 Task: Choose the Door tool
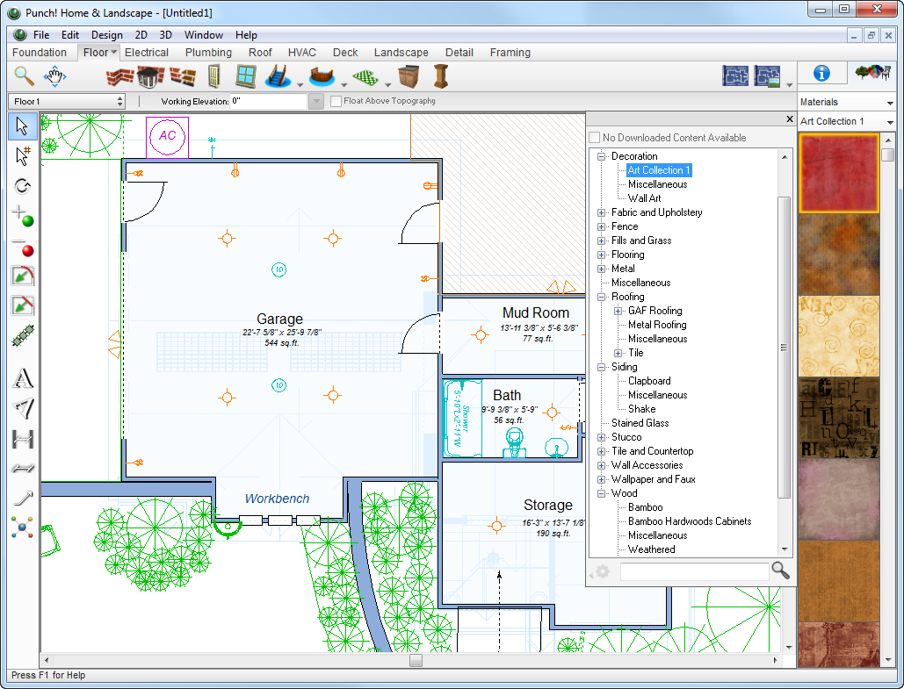pyautogui.click(x=213, y=77)
